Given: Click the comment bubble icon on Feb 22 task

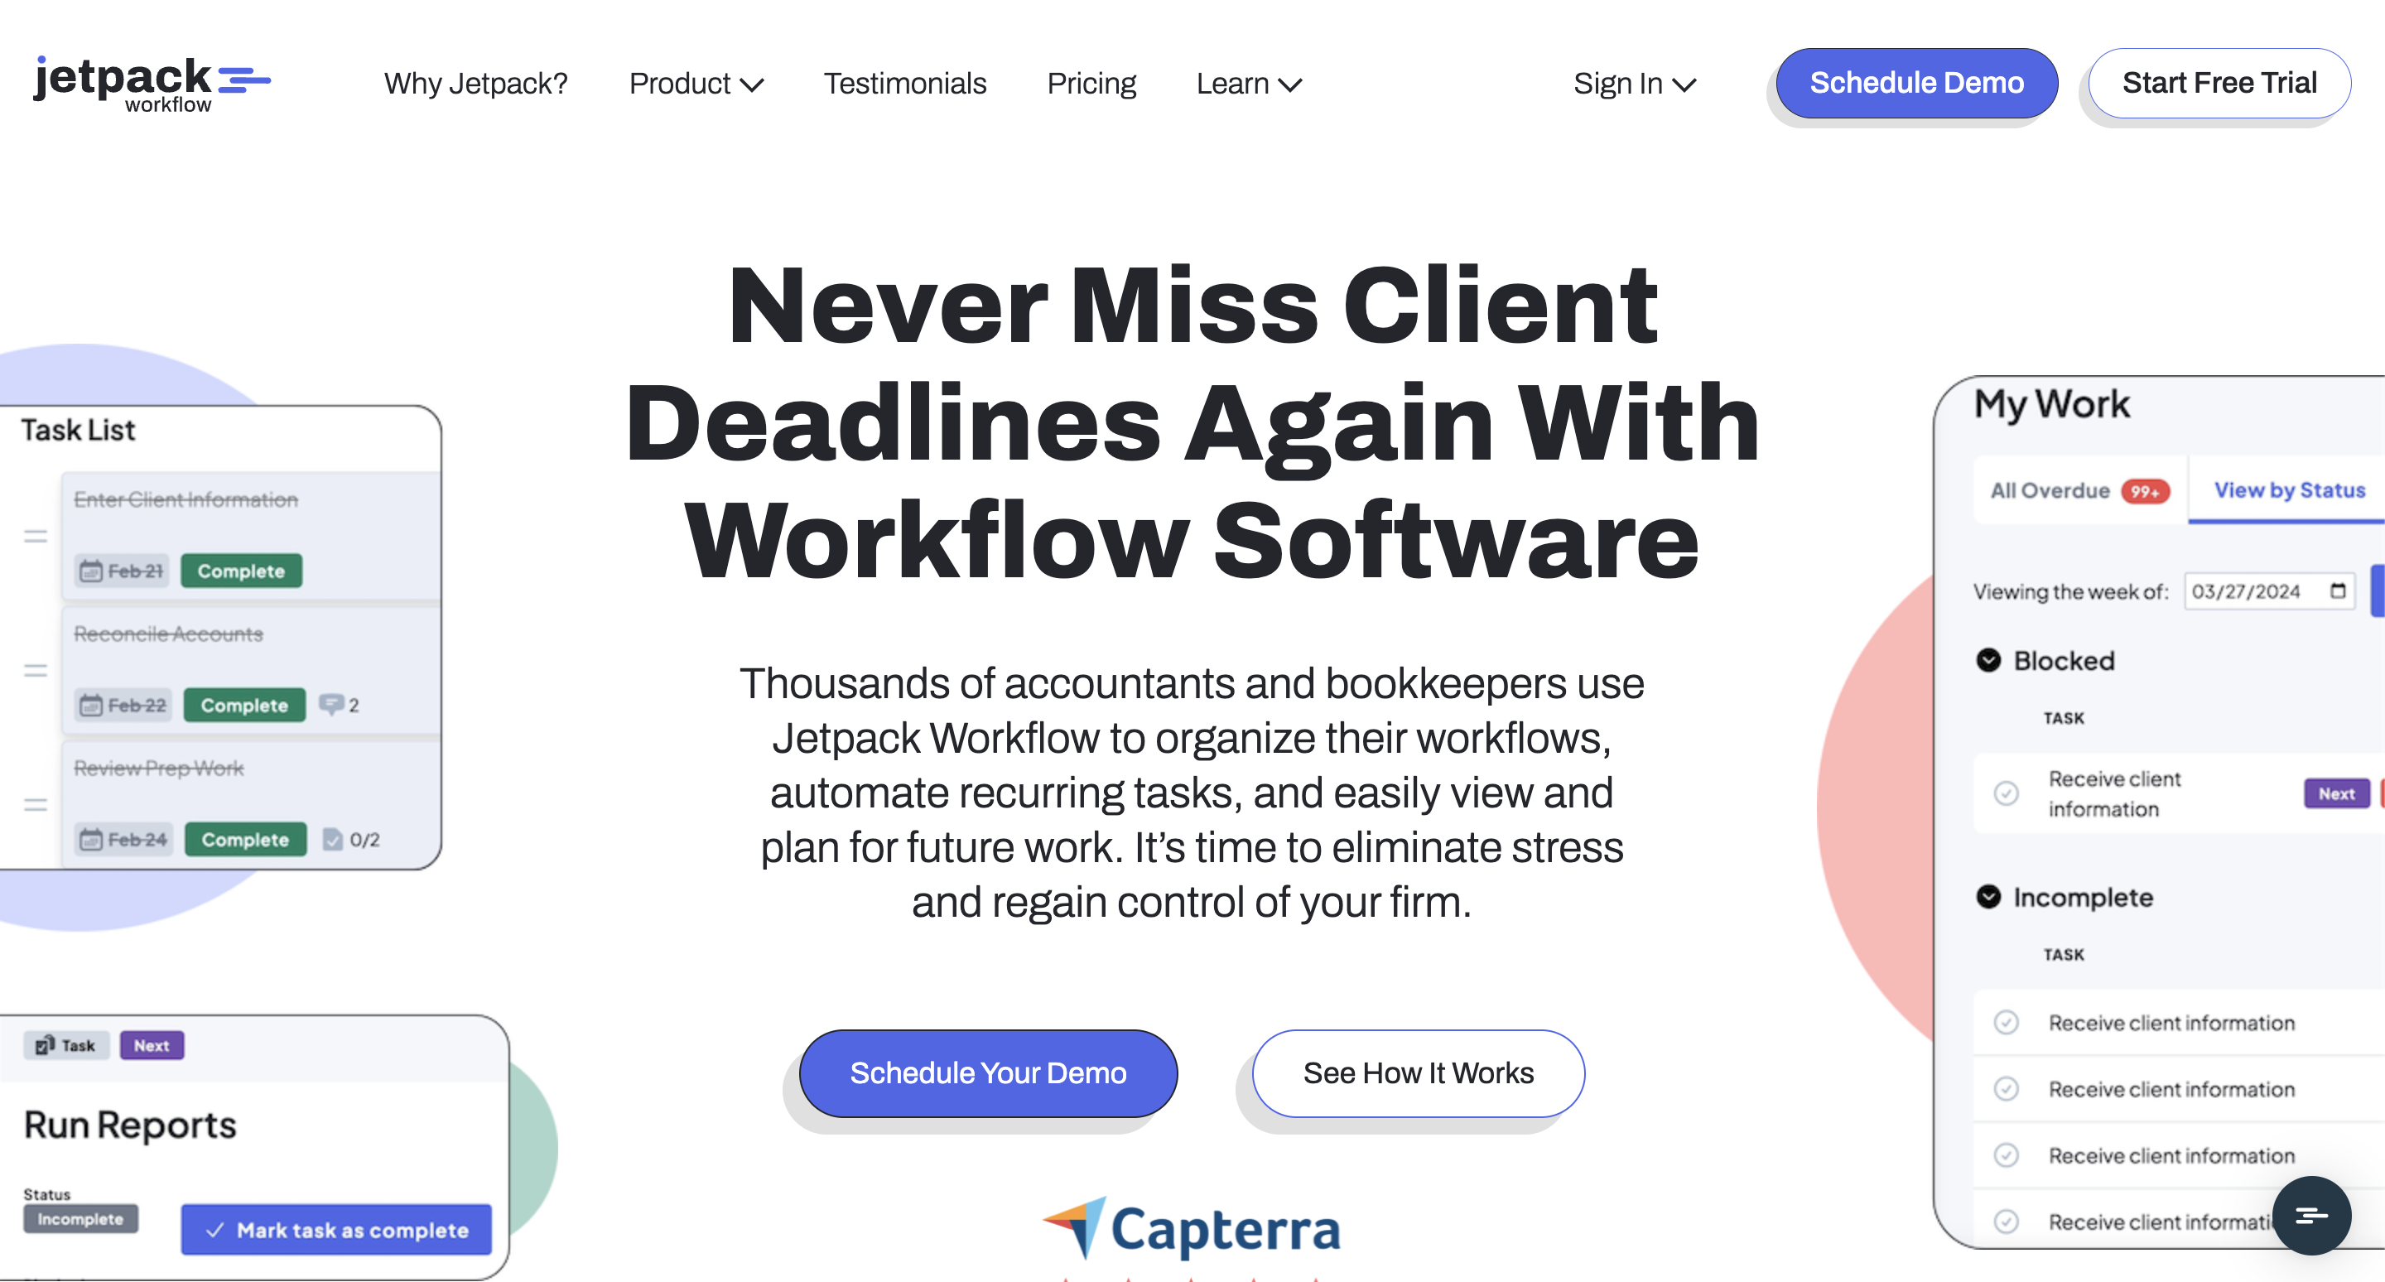Looking at the screenshot, I should point(330,704).
